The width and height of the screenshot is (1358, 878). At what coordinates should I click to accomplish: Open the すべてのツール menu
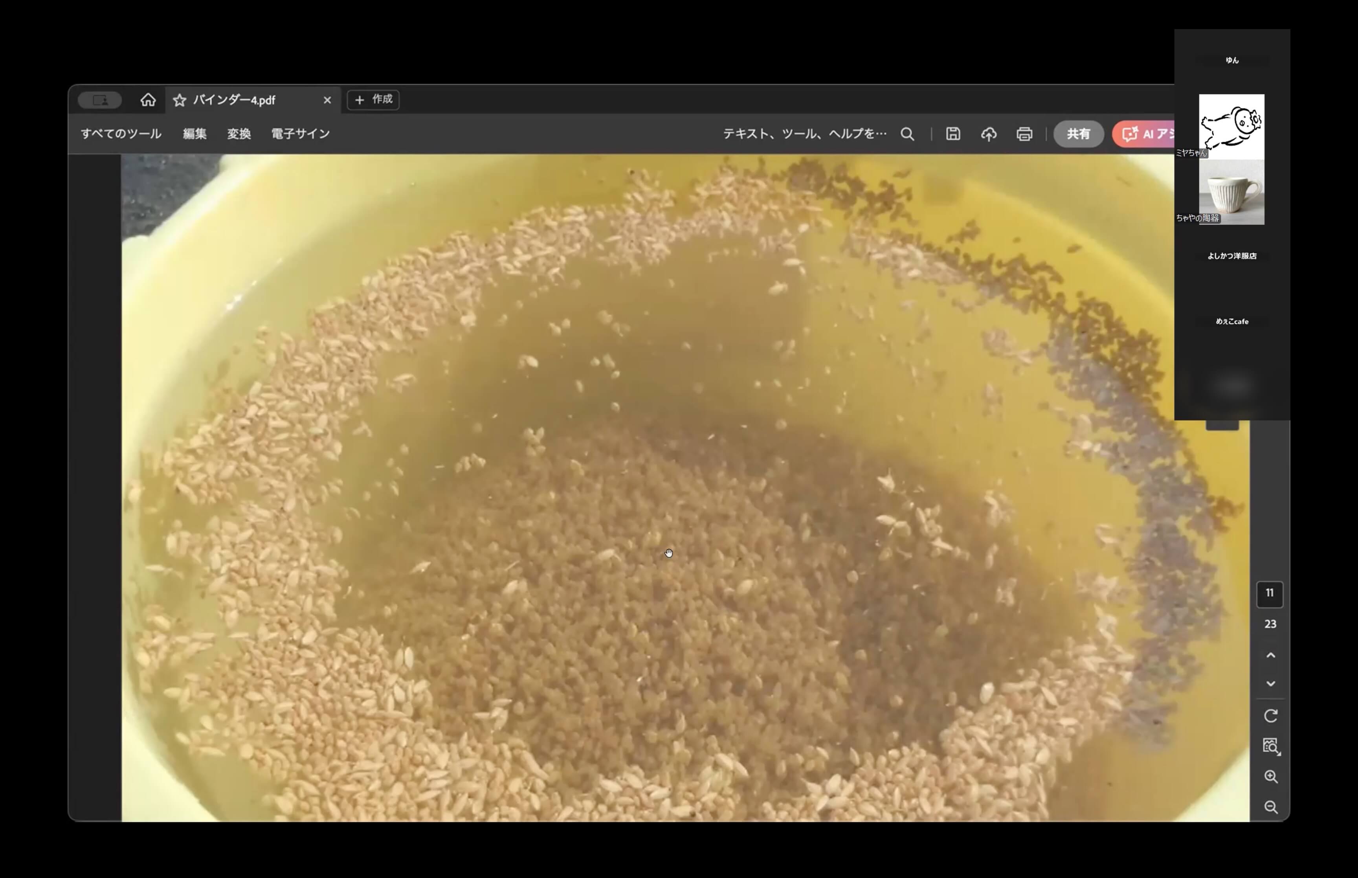point(121,134)
